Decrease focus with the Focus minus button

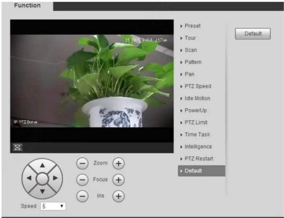82,180
